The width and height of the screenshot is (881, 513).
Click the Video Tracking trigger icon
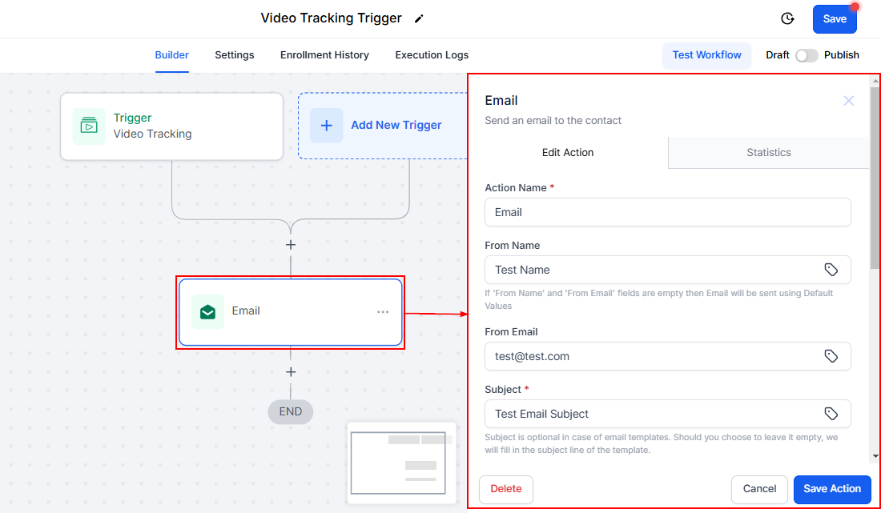89,126
